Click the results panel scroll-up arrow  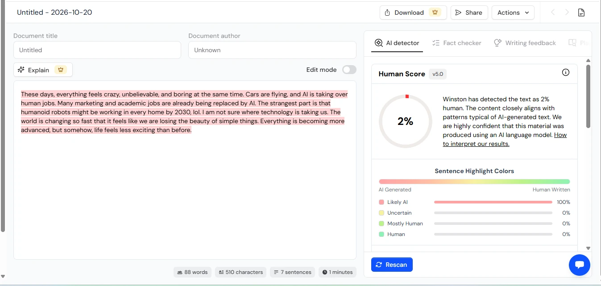pos(588,60)
